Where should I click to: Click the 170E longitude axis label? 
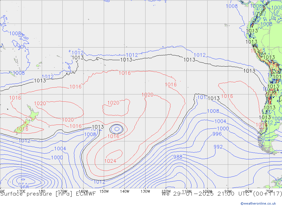[x=21, y=191]
